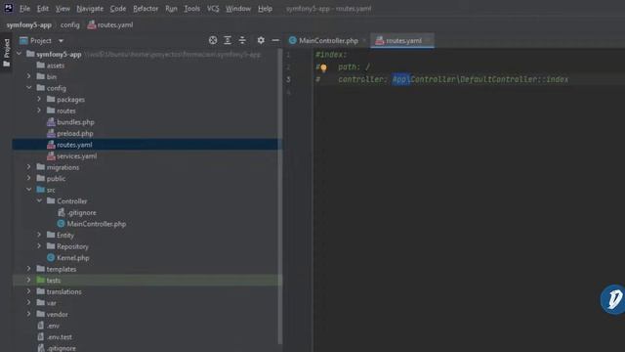Open the File menu
This screenshot has width=625, height=352.
(24, 9)
